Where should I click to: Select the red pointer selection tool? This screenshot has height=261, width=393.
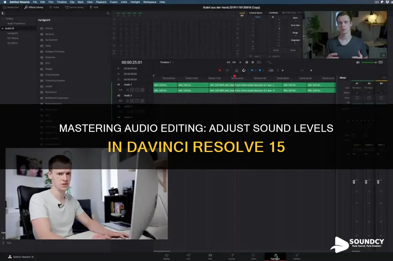click(x=220, y=71)
